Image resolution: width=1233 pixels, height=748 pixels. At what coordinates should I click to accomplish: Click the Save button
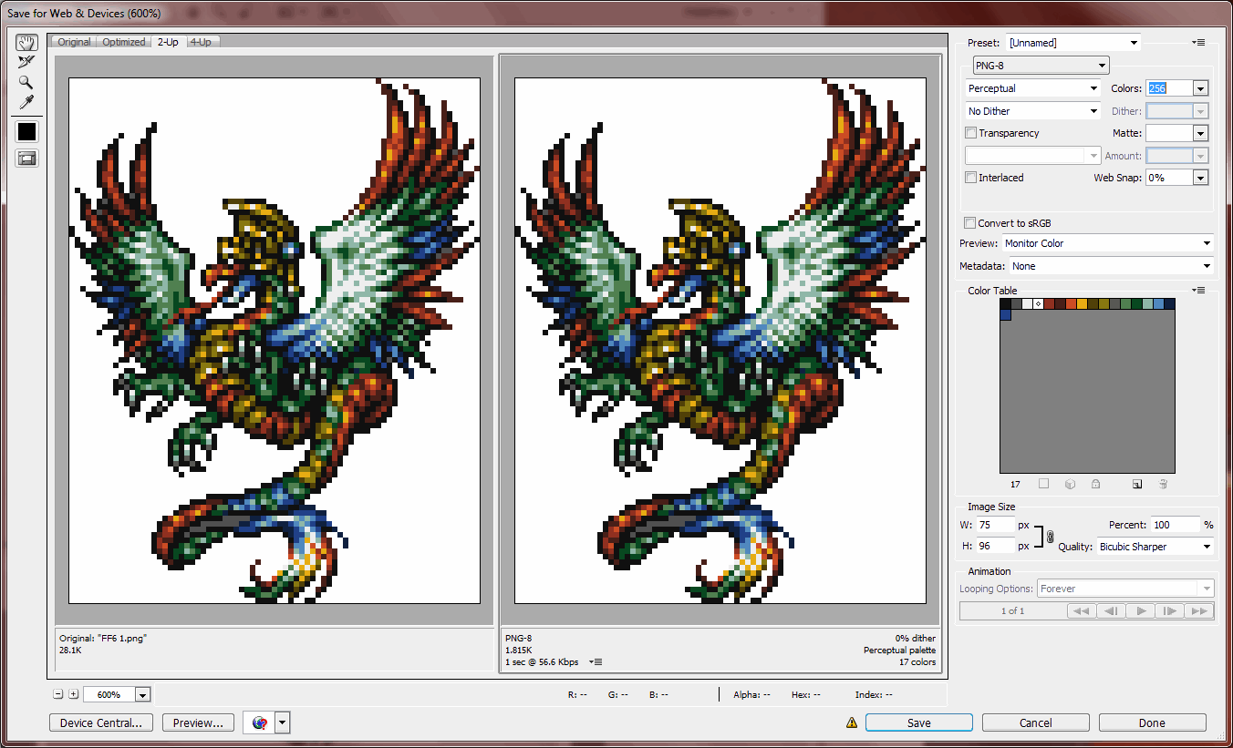(x=918, y=722)
